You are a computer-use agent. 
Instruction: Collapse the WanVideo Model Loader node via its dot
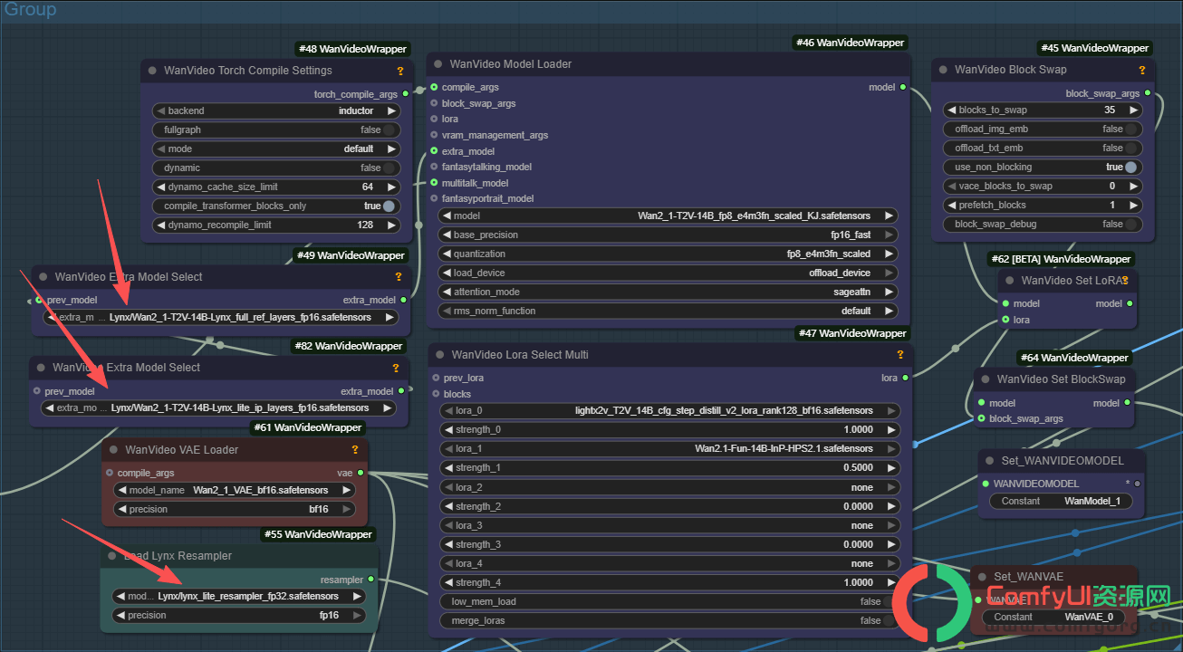point(438,64)
